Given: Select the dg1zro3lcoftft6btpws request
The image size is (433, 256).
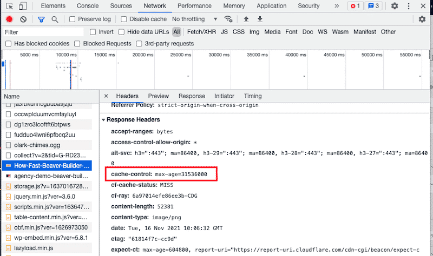Looking at the screenshot, I should (x=42, y=124).
